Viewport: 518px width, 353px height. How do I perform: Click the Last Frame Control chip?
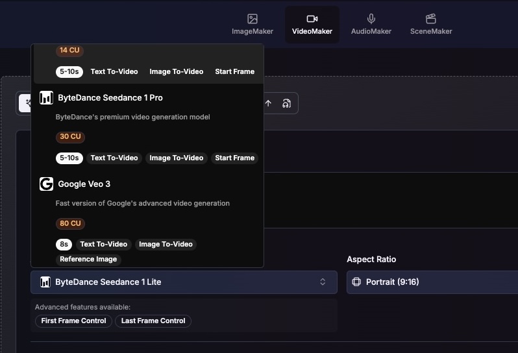coord(153,321)
